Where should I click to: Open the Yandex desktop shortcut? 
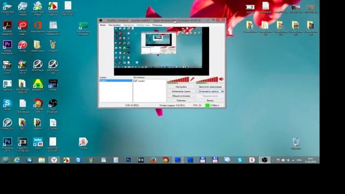[x=83, y=143]
